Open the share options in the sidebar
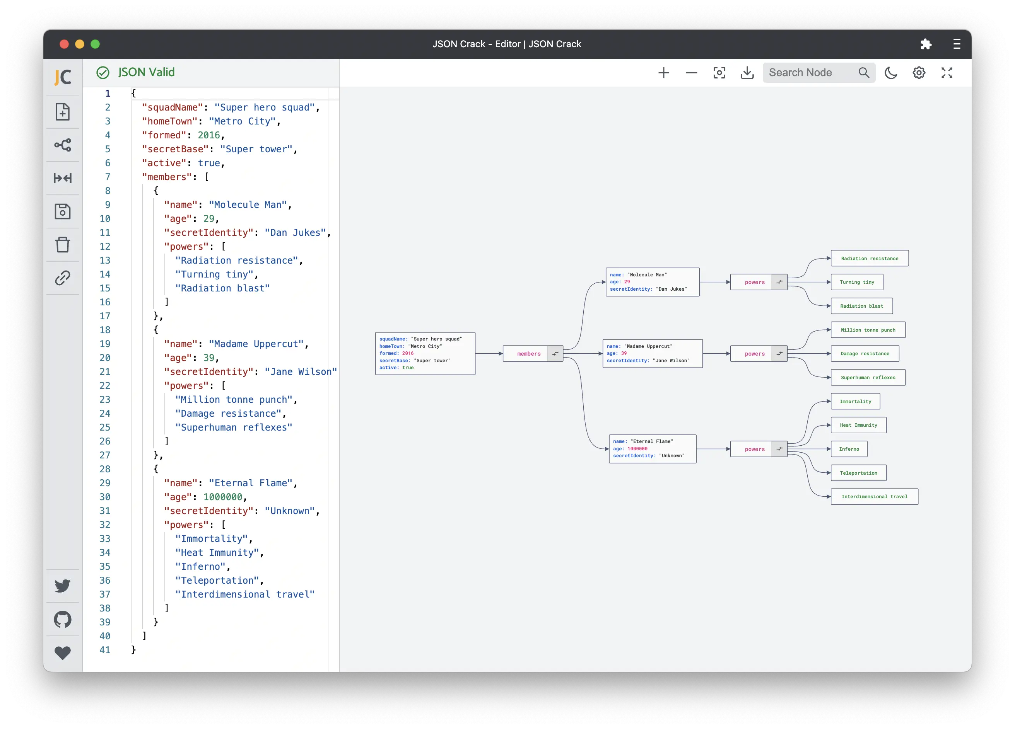1015x729 pixels. click(63, 145)
